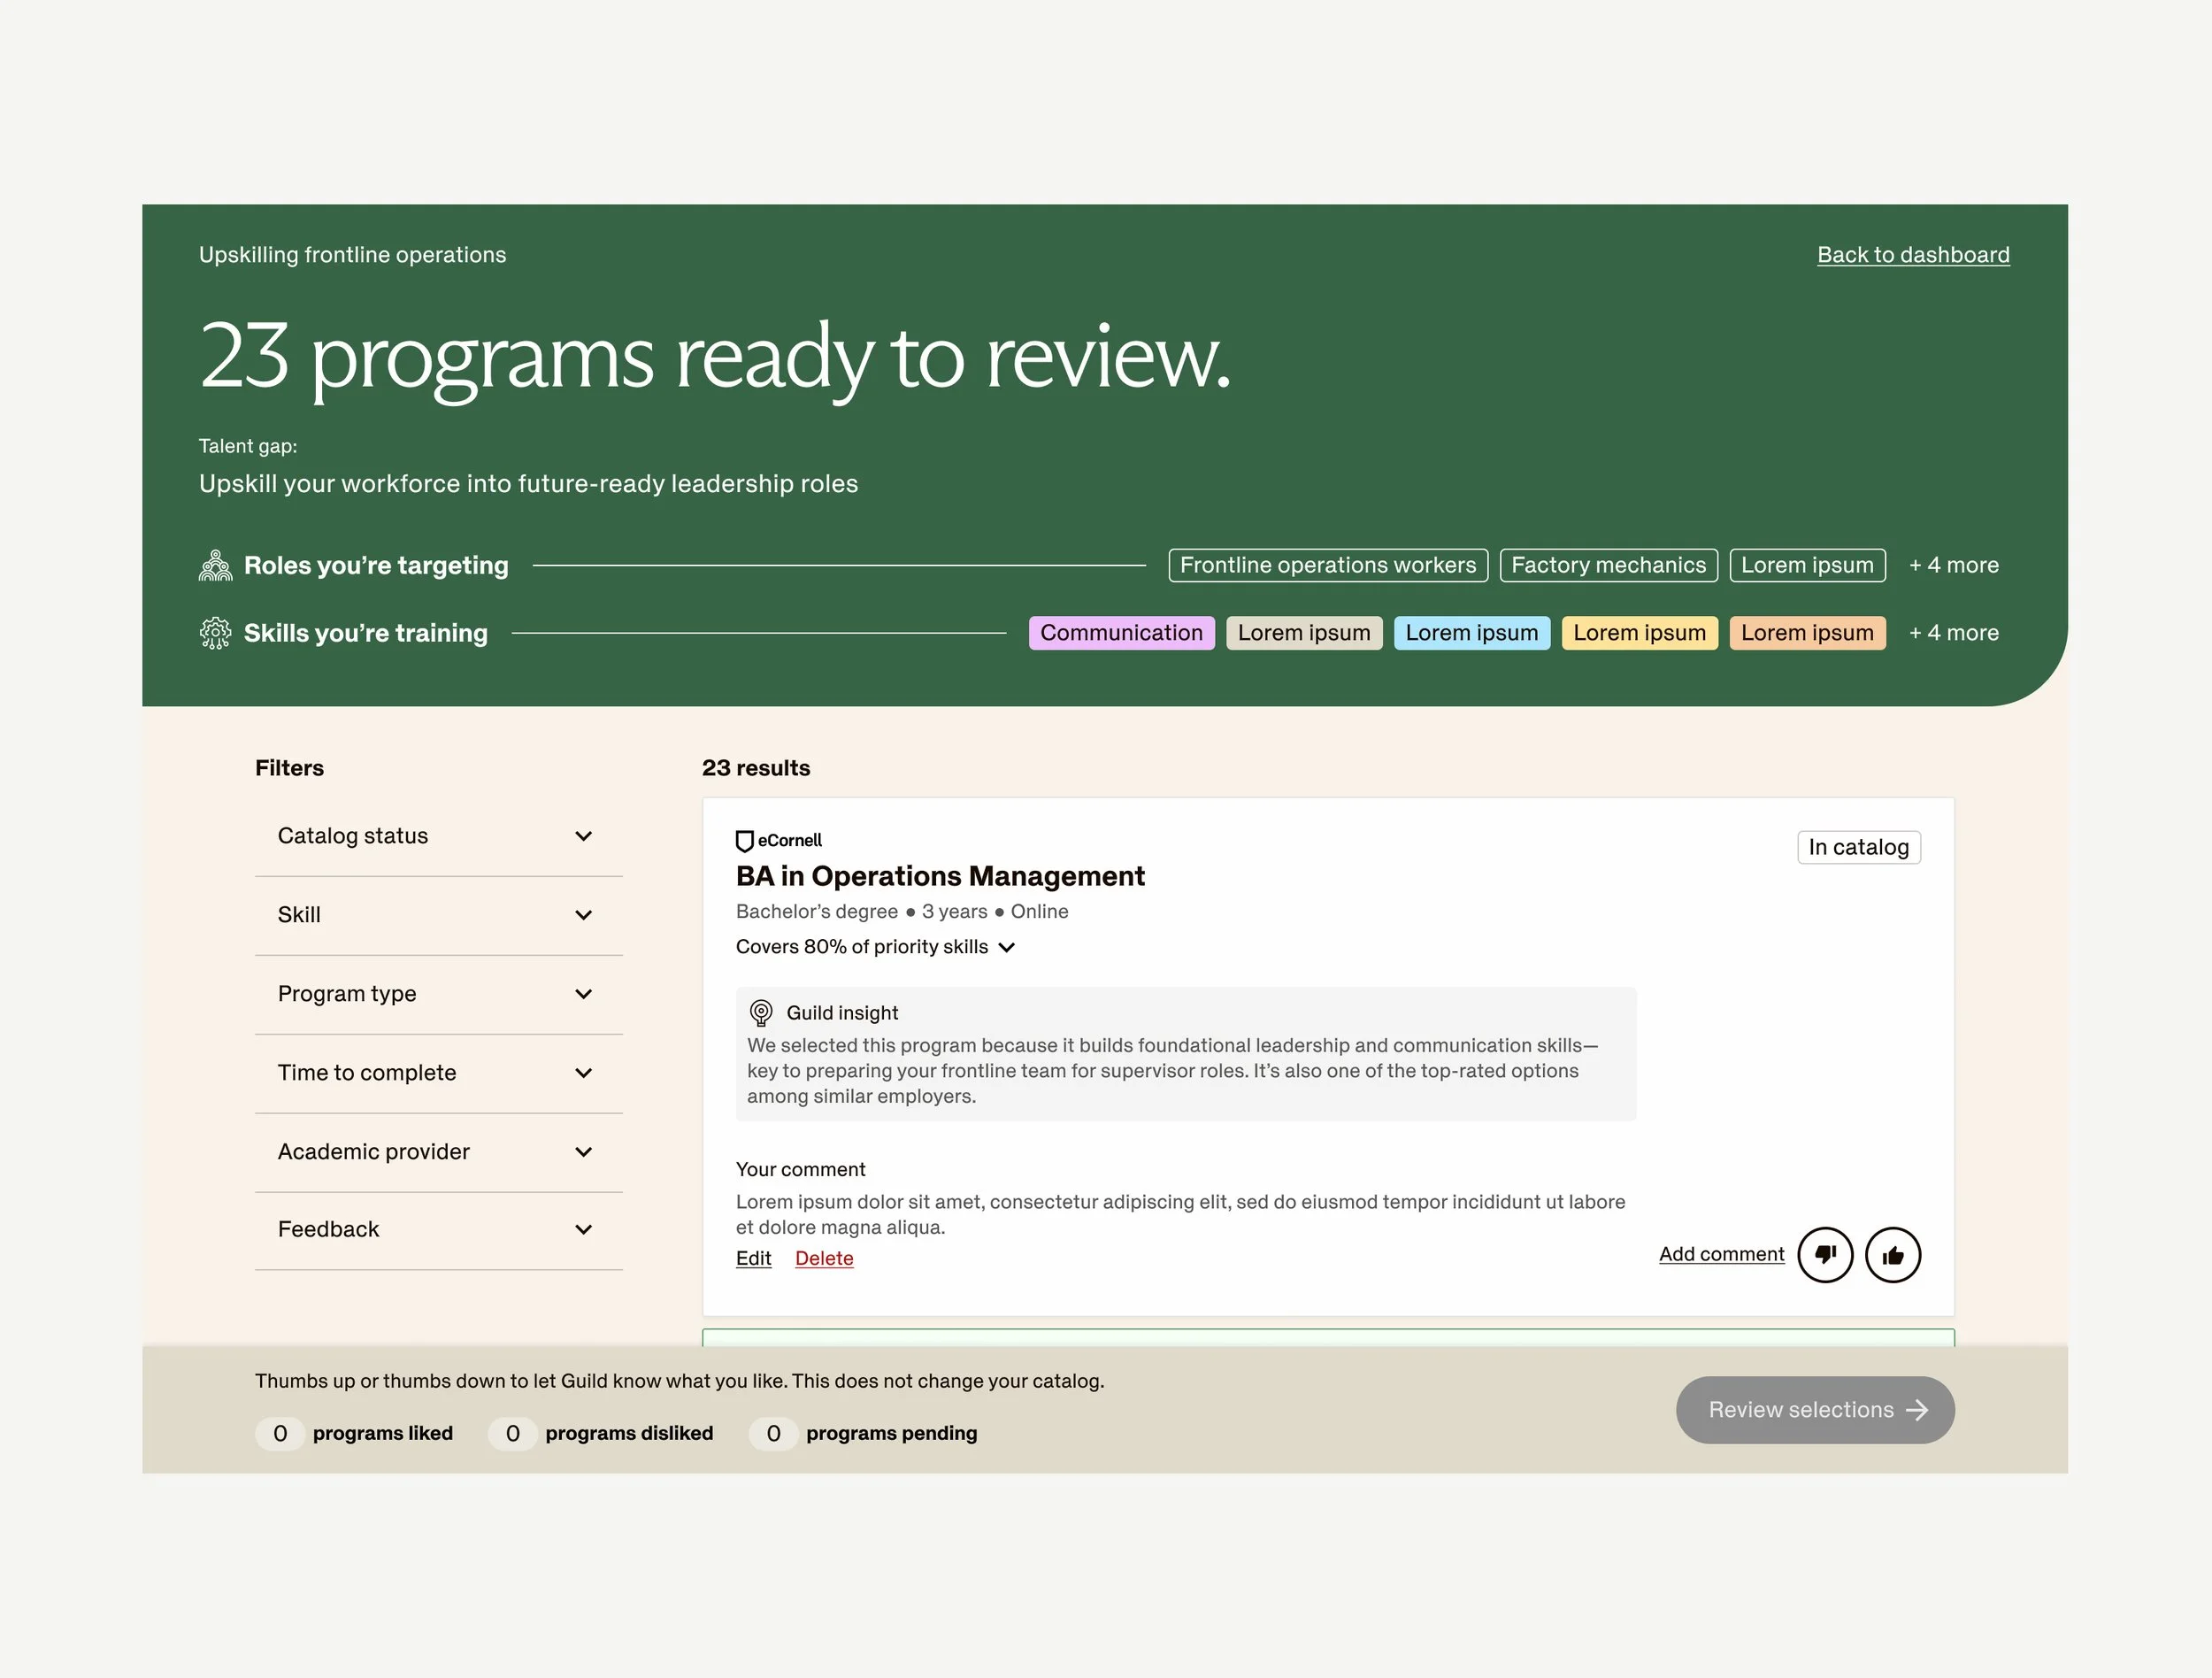The width and height of the screenshot is (2212, 1678).
Task: Click the Guild insight lightbulb icon
Action: click(761, 1013)
